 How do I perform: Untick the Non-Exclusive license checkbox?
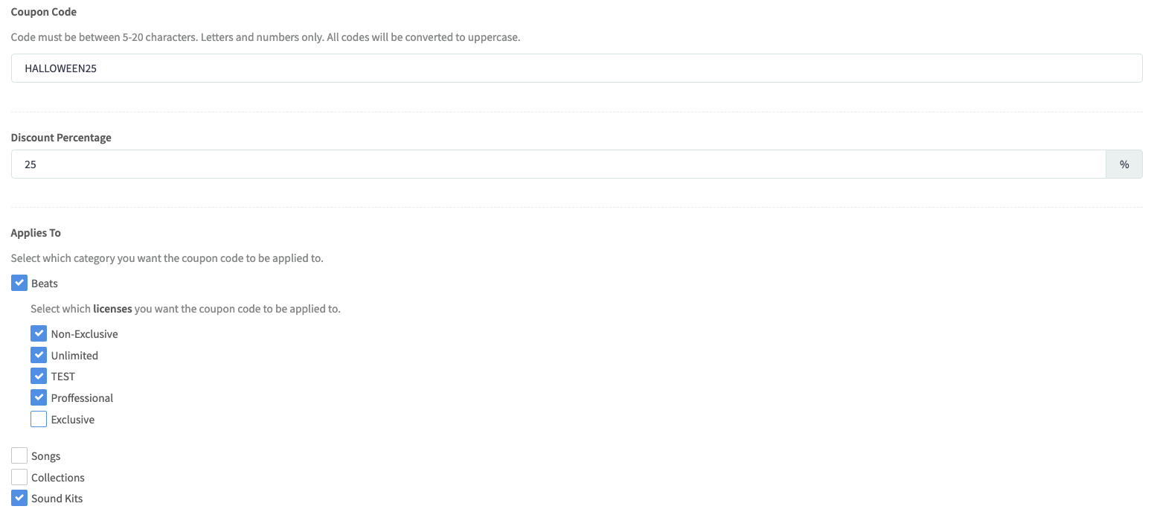[39, 333]
